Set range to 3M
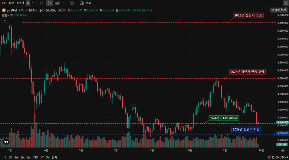The image size is (289, 160). (x=22, y=157)
